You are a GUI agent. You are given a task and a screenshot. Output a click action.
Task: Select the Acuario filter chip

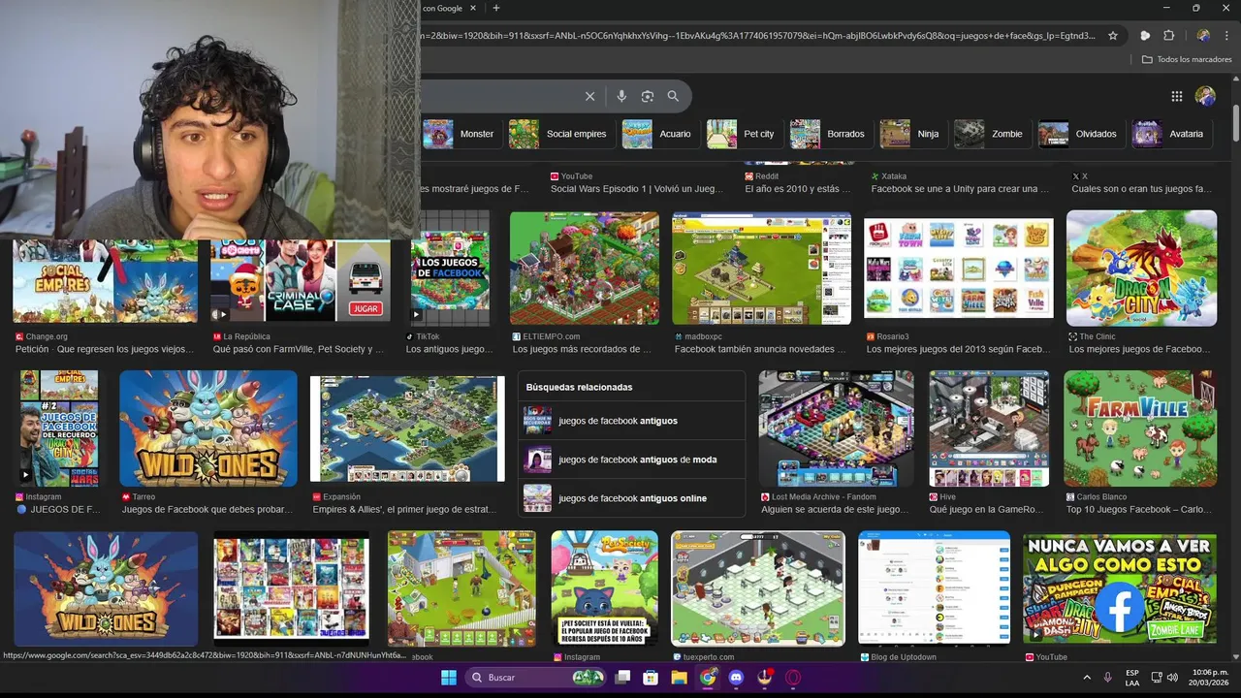coord(659,134)
